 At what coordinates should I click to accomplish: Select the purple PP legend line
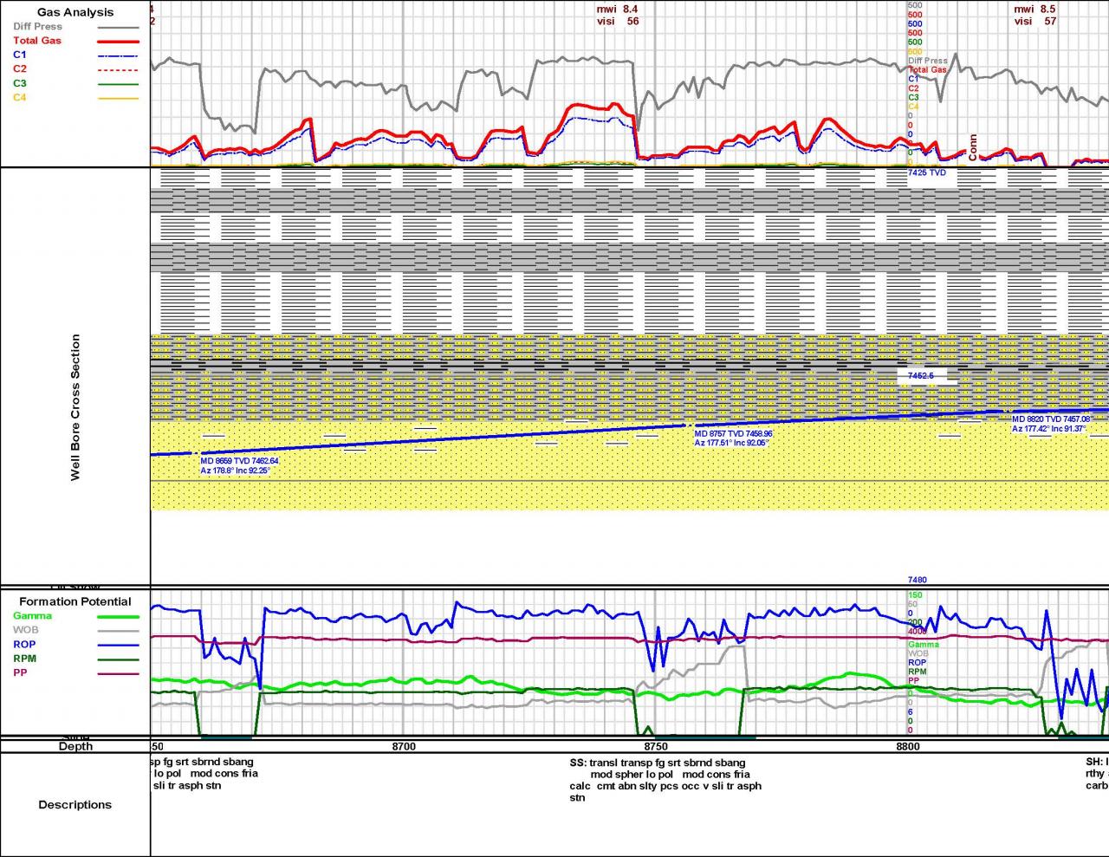coord(117,673)
